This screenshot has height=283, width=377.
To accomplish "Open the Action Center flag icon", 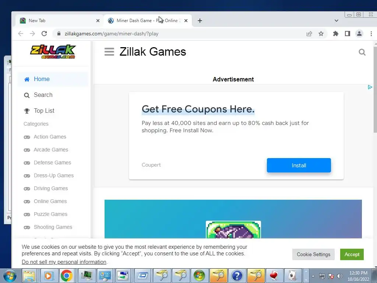I will [331, 276].
